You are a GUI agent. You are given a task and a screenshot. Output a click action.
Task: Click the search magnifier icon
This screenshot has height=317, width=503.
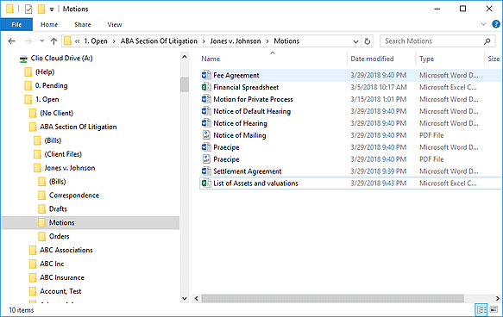(487, 41)
